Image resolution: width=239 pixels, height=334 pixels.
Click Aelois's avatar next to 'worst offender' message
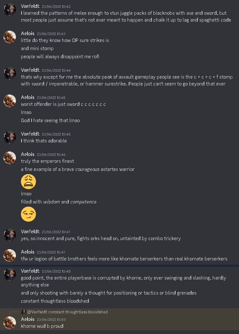coord(10,101)
